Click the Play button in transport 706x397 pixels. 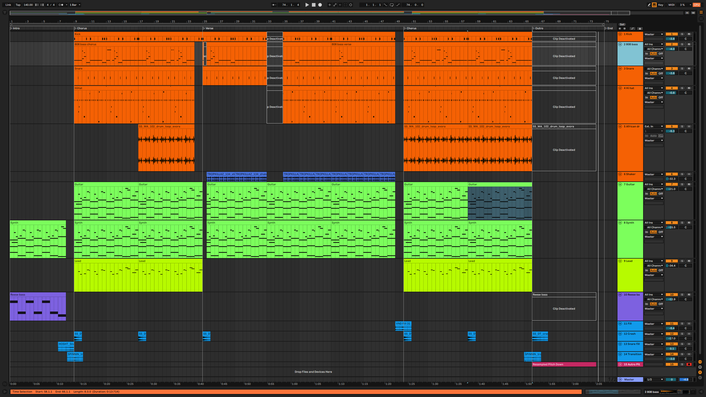pyautogui.click(x=307, y=5)
